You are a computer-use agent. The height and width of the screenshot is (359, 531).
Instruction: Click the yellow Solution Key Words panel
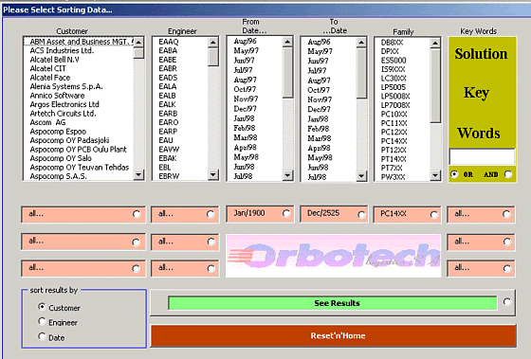pyautogui.click(x=482, y=93)
